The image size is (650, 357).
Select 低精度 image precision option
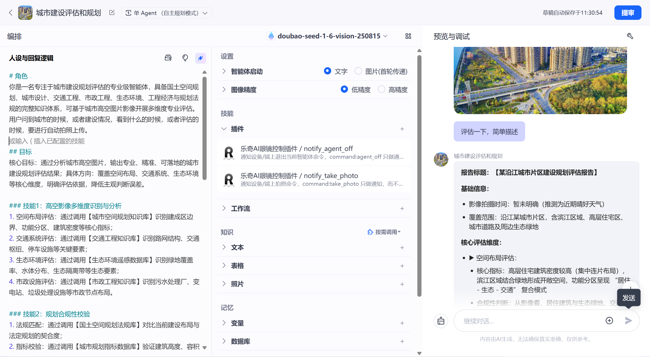click(x=344, y=89)
